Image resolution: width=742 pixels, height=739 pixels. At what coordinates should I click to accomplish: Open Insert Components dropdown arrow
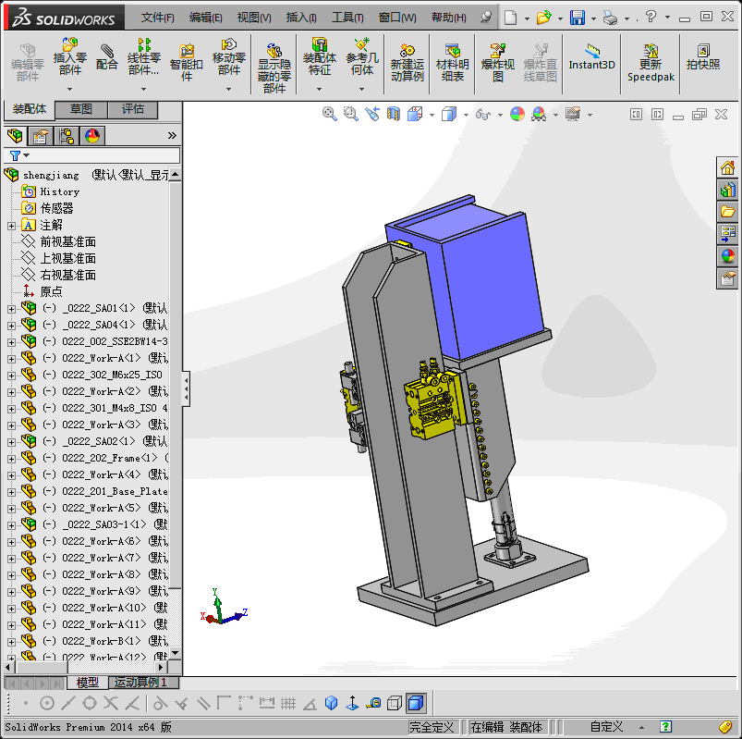(x=69, y=89)
